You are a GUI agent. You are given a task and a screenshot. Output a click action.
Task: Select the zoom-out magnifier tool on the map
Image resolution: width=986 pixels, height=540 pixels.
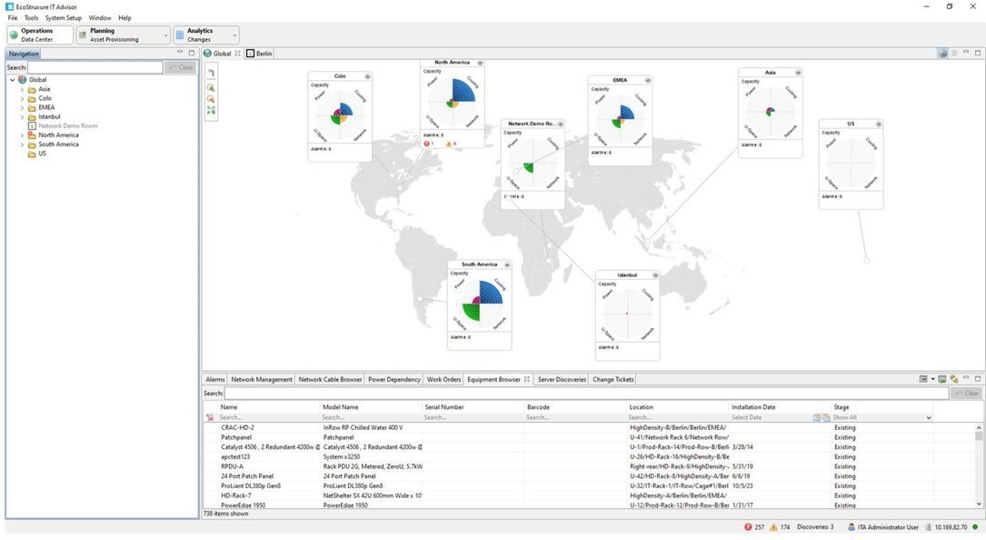click(x=211, y=98)
